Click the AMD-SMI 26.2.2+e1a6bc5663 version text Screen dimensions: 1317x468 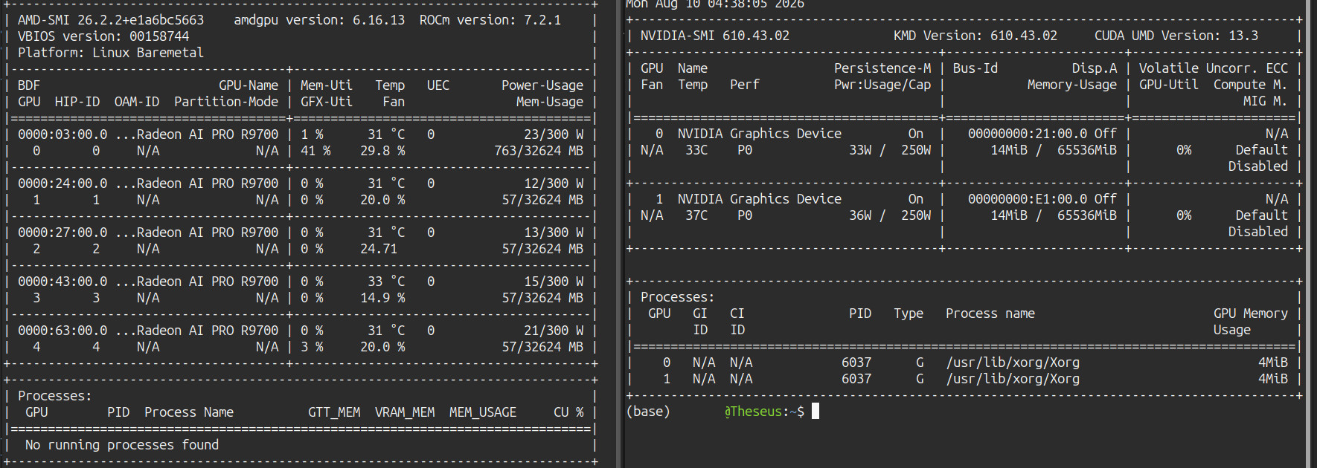[111, 20]
